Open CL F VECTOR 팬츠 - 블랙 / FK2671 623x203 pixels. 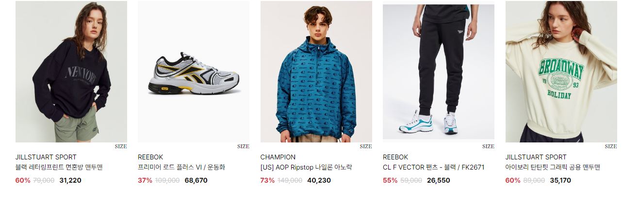tap(434, 168)
